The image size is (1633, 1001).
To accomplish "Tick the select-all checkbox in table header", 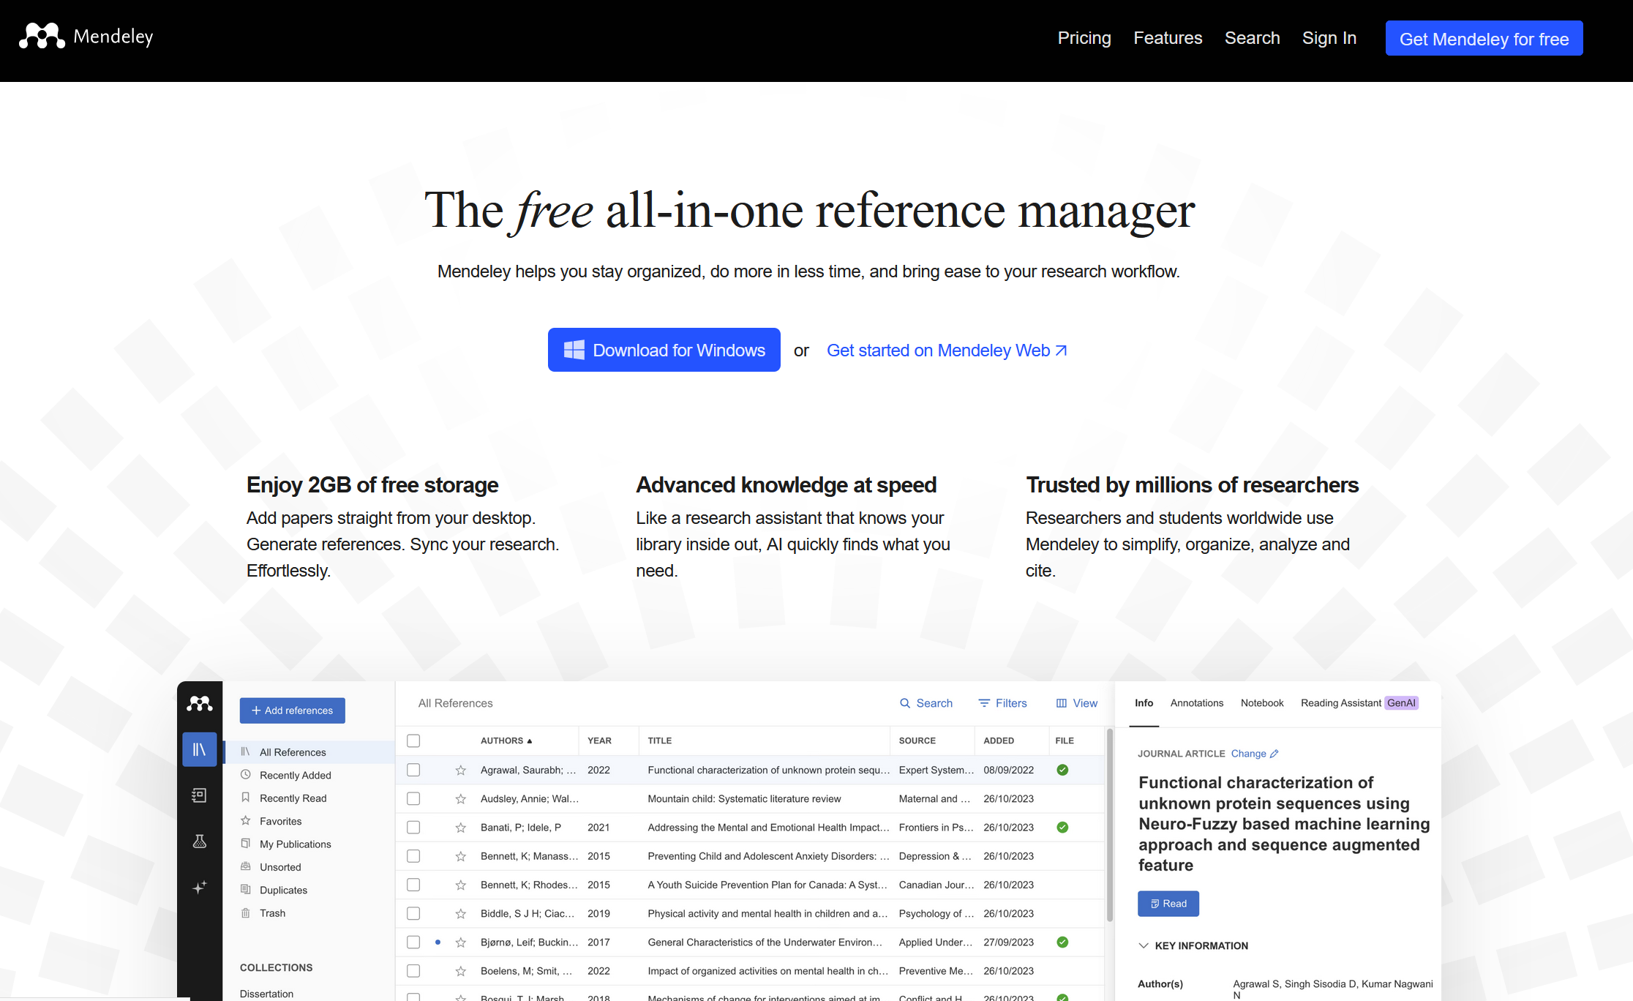I will 413,741.
